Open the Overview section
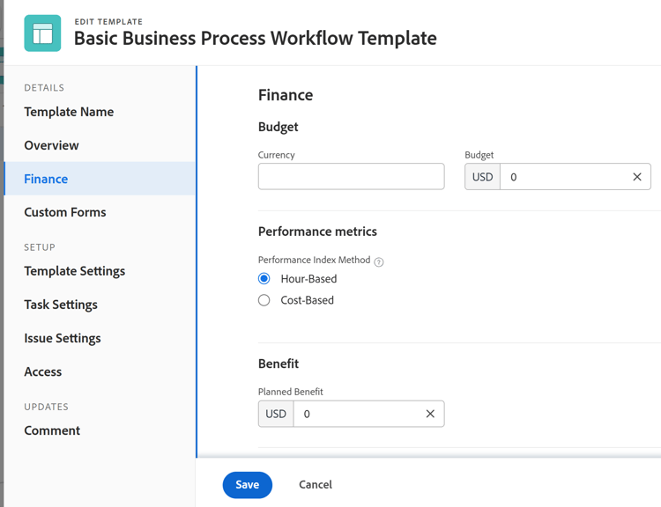Screen dimensions: 661x507 point(51,145)
